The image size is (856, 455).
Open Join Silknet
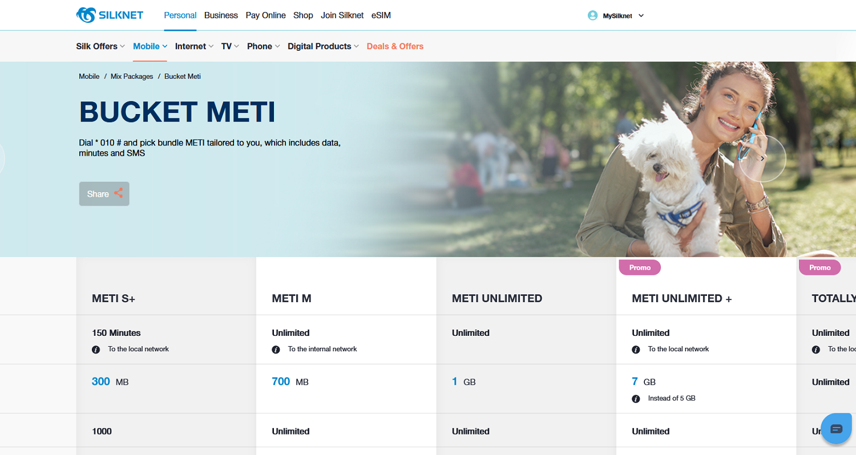click(342, 15)
